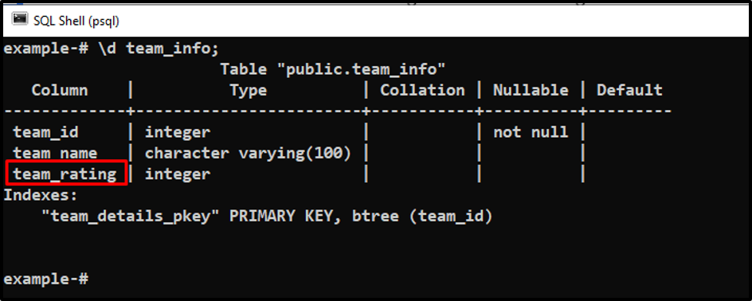Select the Table "public.team_info" heading

(333, 70)
